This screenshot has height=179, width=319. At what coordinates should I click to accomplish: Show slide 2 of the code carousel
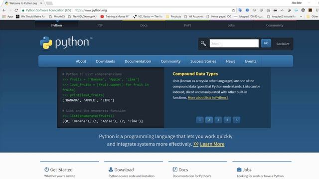[209, 120]
